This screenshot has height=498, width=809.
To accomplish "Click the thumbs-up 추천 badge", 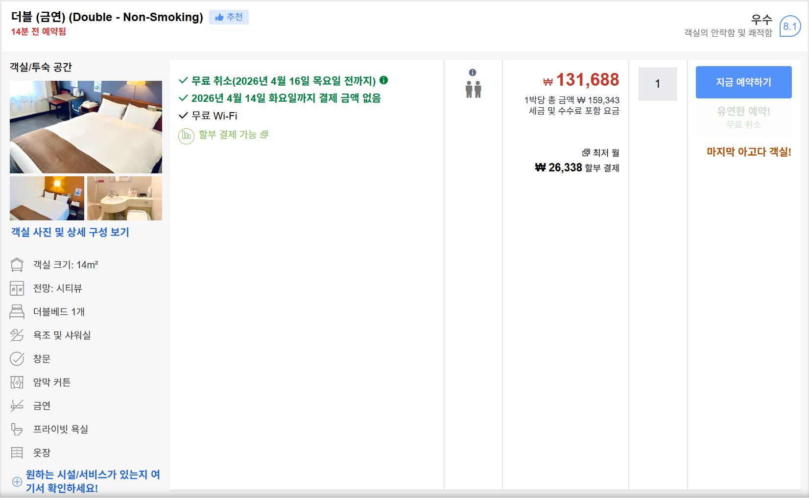I will 229,17.
